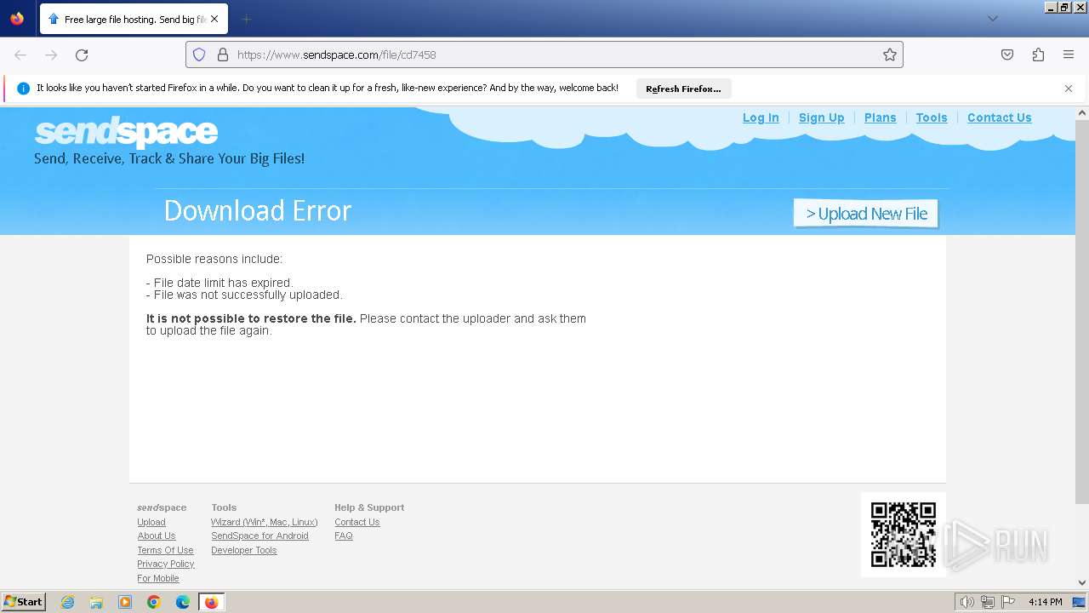
Task: Click the 4:14 PM system clock
Action: click(x=1045, y=602)
